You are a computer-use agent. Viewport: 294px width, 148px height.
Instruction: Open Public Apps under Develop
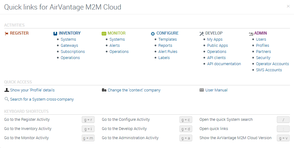pyautogui.click(x=218, y=46)
